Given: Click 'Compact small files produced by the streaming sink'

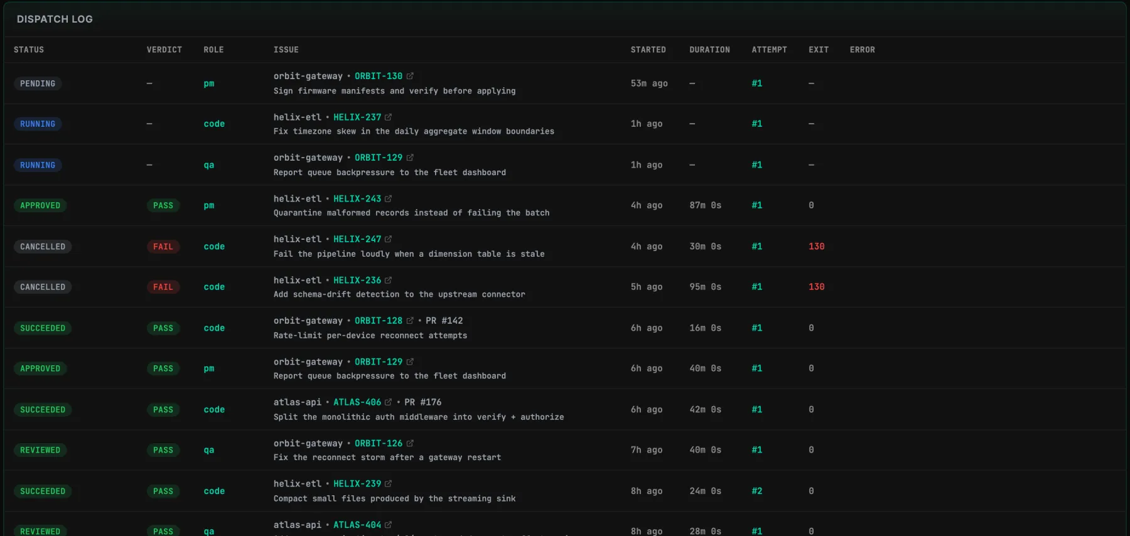Looking at the screenshot, I should pyautogui.click(x=394, y=499).
